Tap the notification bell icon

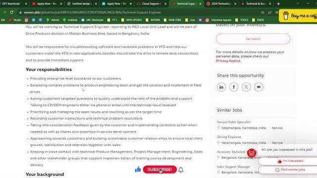click(181, 170)
